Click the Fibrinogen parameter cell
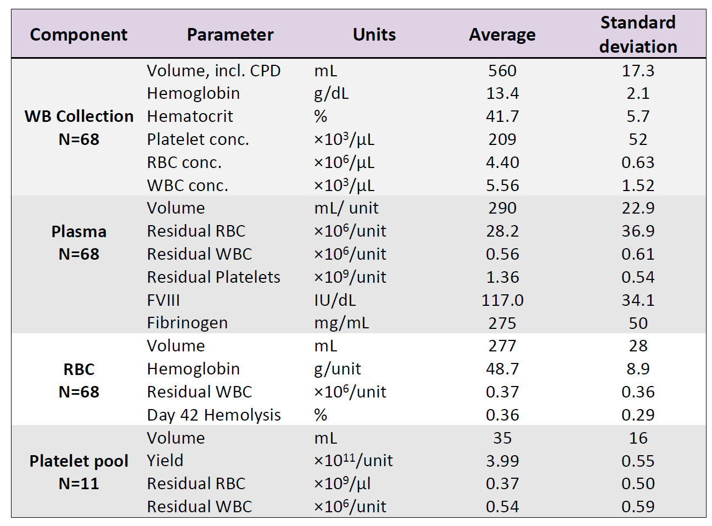Image resolution: width=712 pixels, height=526 pixels. (187, 323)
